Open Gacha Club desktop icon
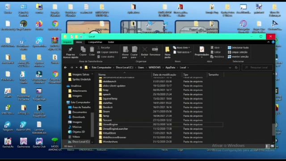The image size is (286, 161). click(39, 143)
